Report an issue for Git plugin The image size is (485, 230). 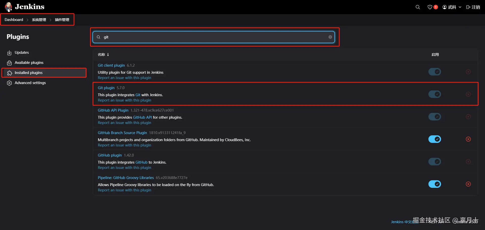click(125, 100)
